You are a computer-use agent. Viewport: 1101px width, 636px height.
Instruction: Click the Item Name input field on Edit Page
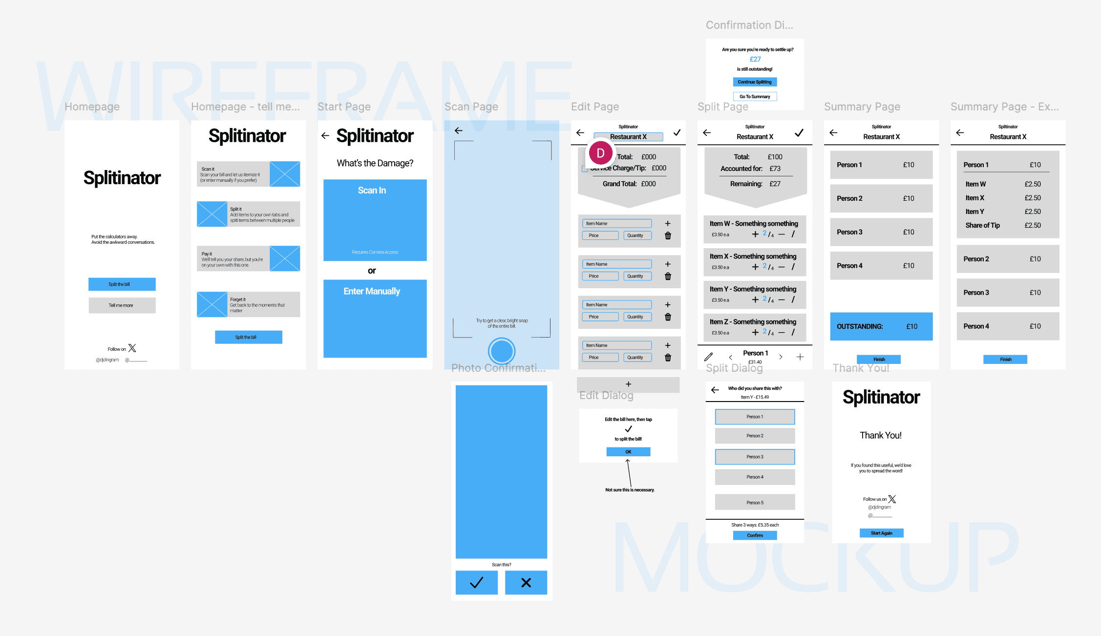coord(617,223)
